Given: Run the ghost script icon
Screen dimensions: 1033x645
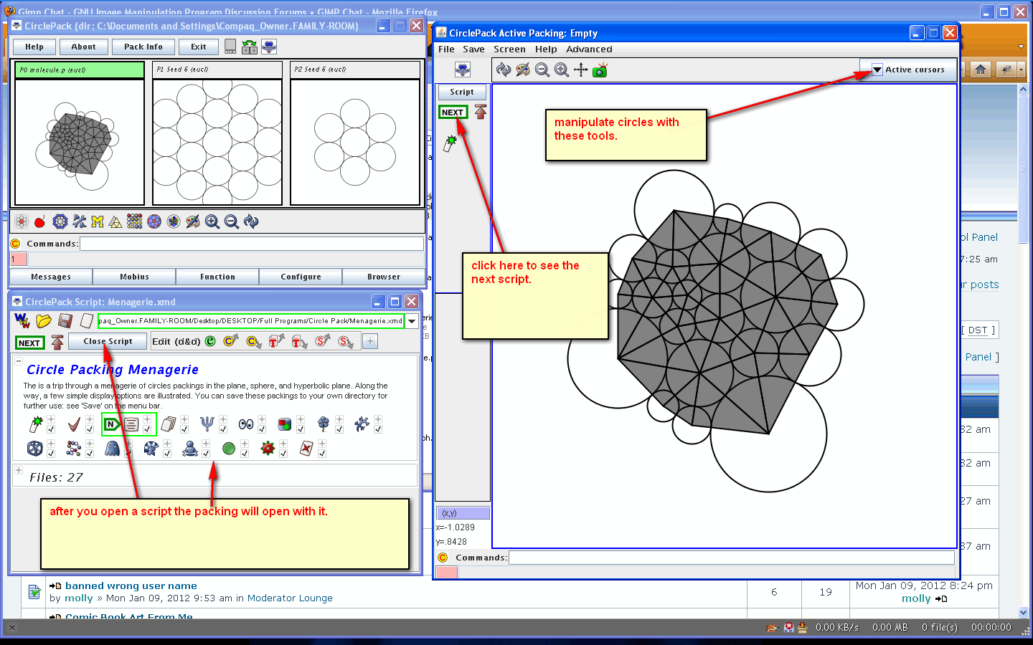Looking at the screenshot, I should (112, 449).
